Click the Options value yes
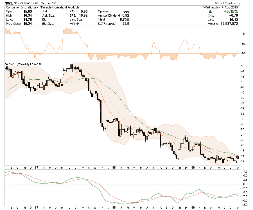Viewport: 253px width, 210px height. (x=126, y=12)
